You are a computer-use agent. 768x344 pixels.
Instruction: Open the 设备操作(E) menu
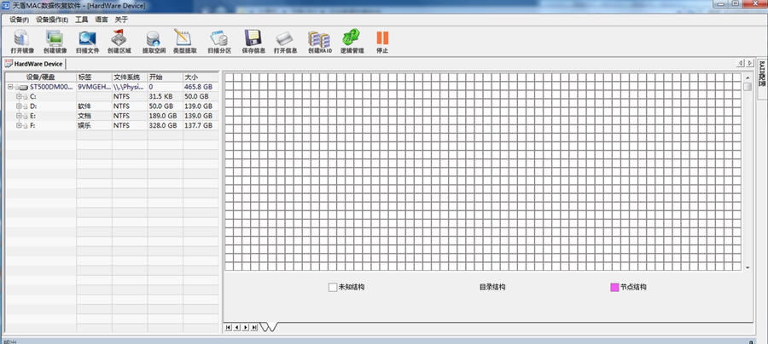[x=52, y=20]
